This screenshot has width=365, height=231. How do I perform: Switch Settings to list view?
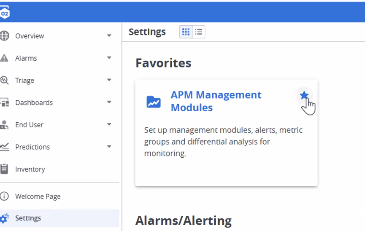click(199, 32)
